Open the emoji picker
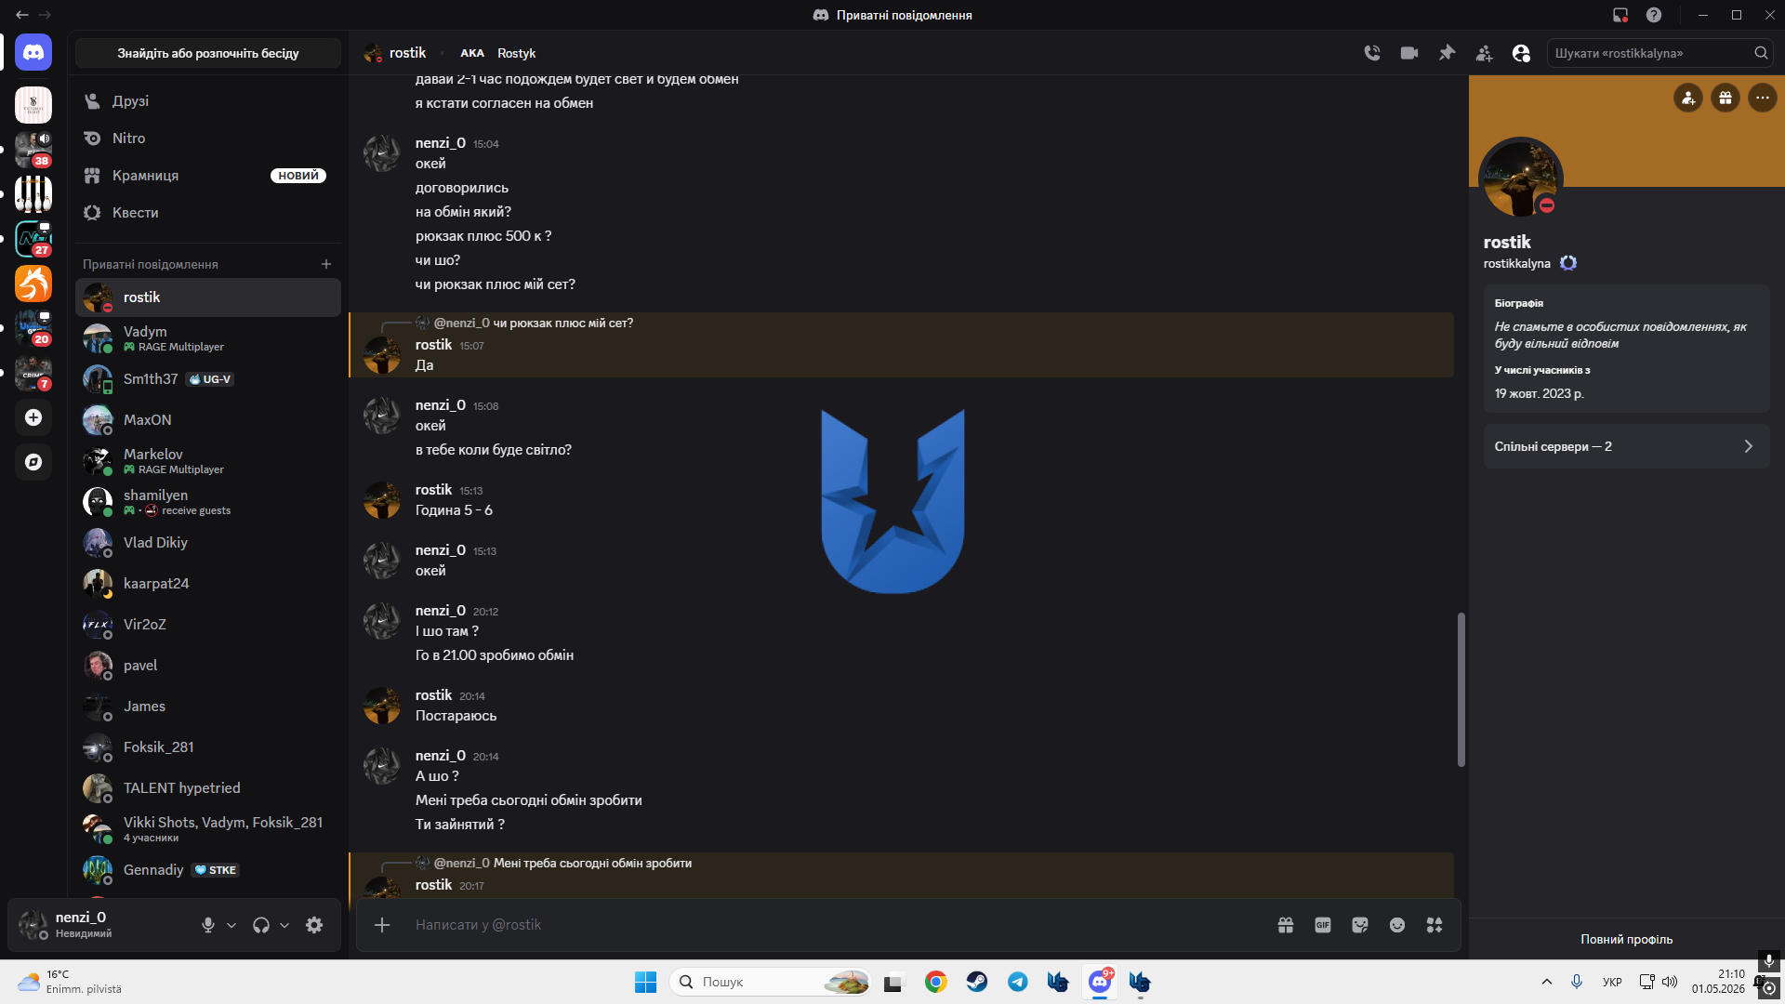 pos(1397,925)
